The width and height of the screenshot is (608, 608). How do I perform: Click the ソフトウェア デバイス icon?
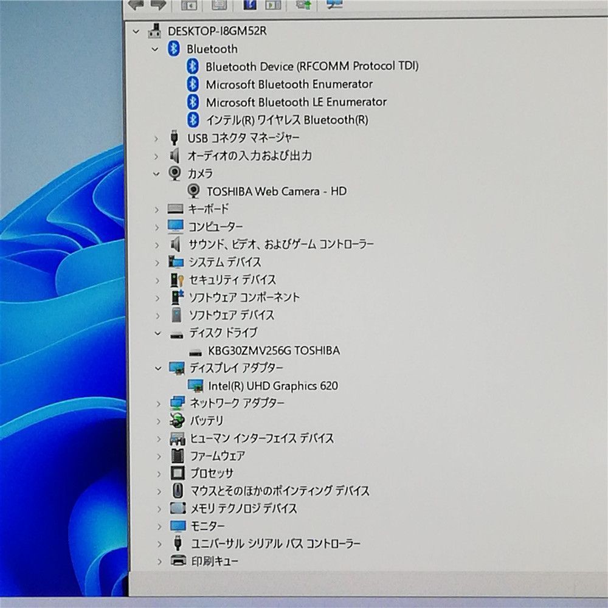pyautogui.click(x=176, y=314)
